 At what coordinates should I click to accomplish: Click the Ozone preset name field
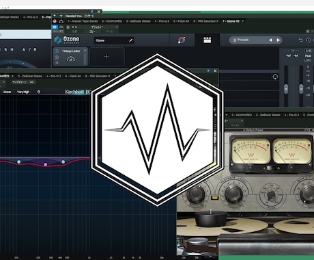tap(114, 40)
